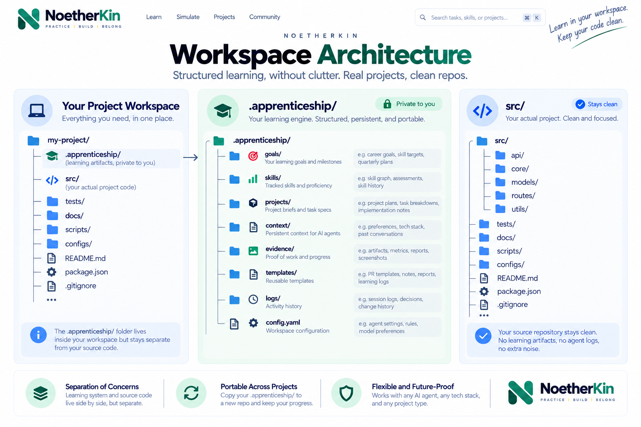Click the Stays clean badge
641x427 pixels.
click(x=597, y=104)
